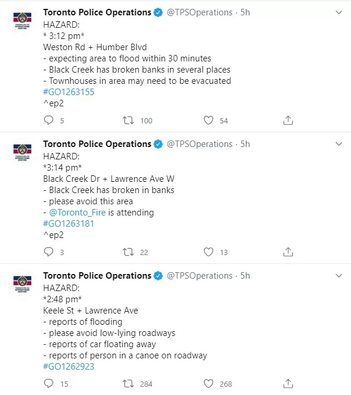Open hashtag #GO1263155
351x395 pixels.
tap(68, 92)
